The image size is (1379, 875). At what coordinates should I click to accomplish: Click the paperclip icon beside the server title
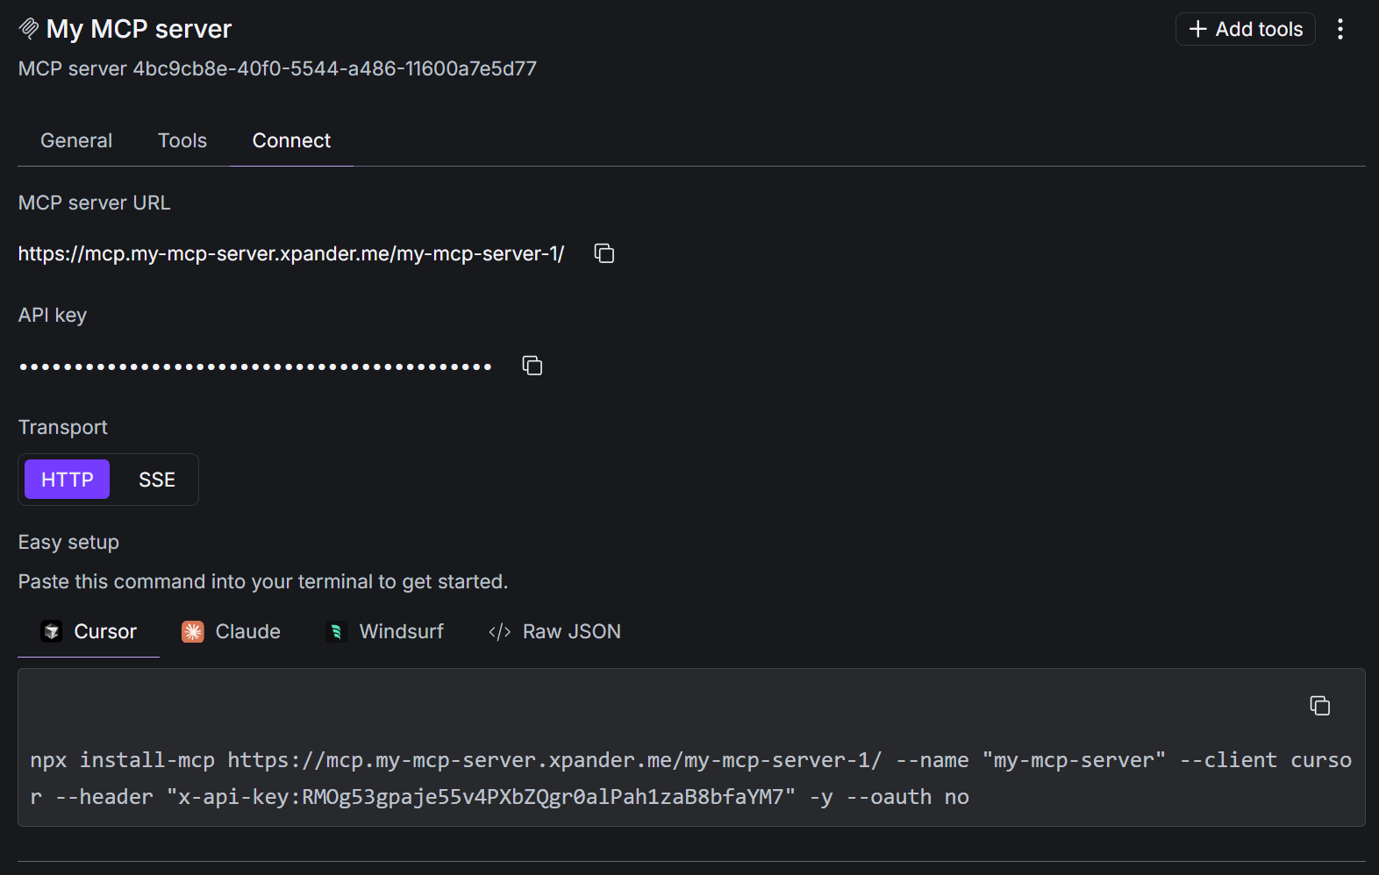point(27,27)
